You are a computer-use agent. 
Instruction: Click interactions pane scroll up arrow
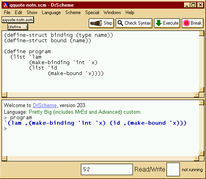(201, 102)
